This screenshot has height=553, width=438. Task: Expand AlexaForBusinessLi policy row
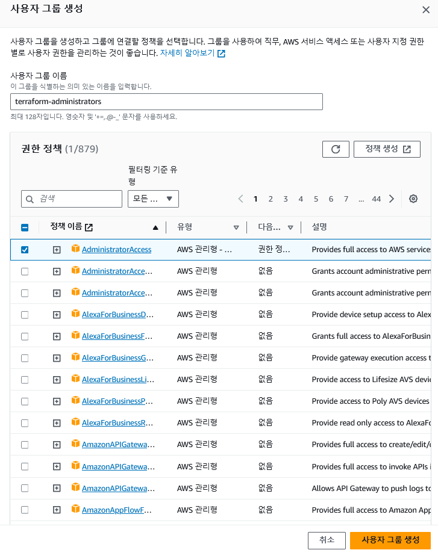click(x=57, y=380)
